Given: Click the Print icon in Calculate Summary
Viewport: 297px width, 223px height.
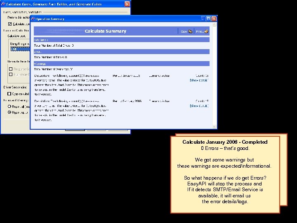Looking at the screenshot, I should [x=206, y=31].
